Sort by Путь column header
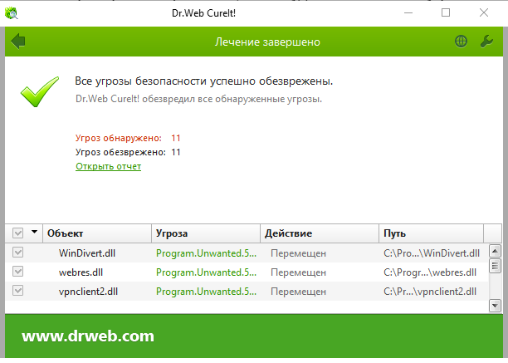This screenshot has width=508, height=363. click(x=431, y=233)
